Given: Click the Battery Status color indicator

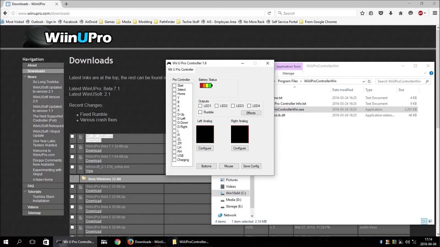Looking at the screenshot, I should [206, 85].
